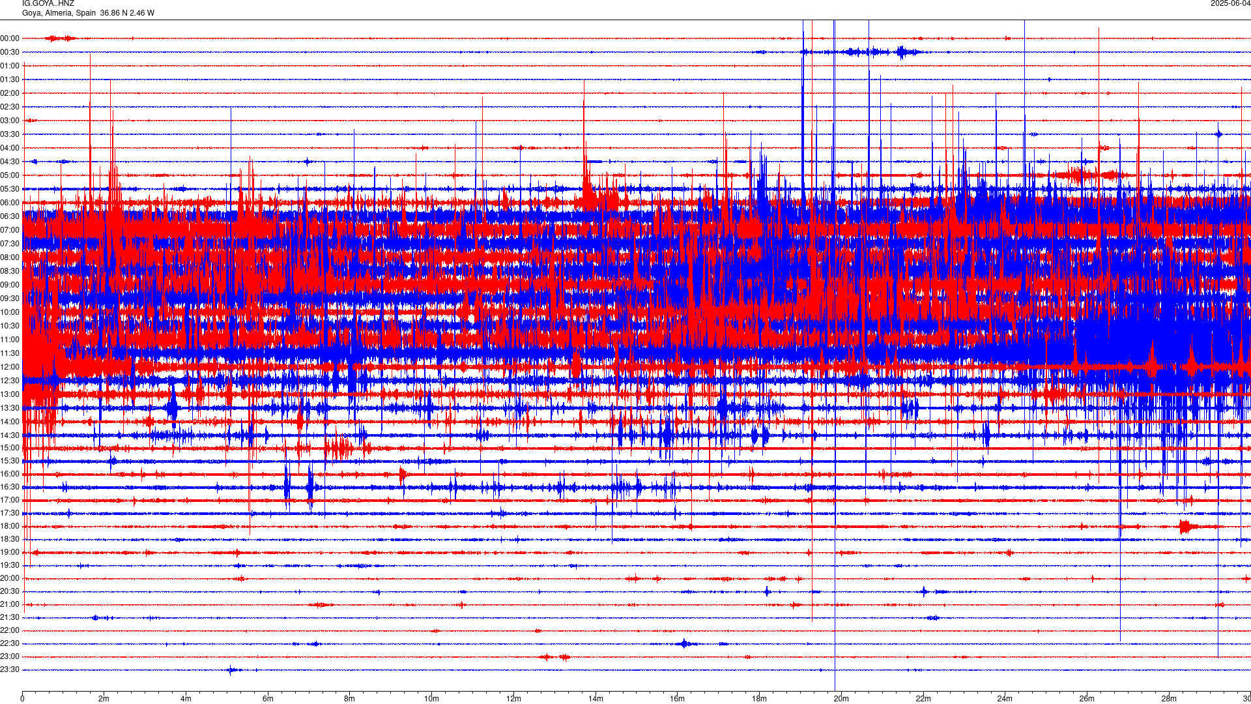Select the 07:00 time row label
Viewport: 1251px width, 704px height.
pos(10,230)
